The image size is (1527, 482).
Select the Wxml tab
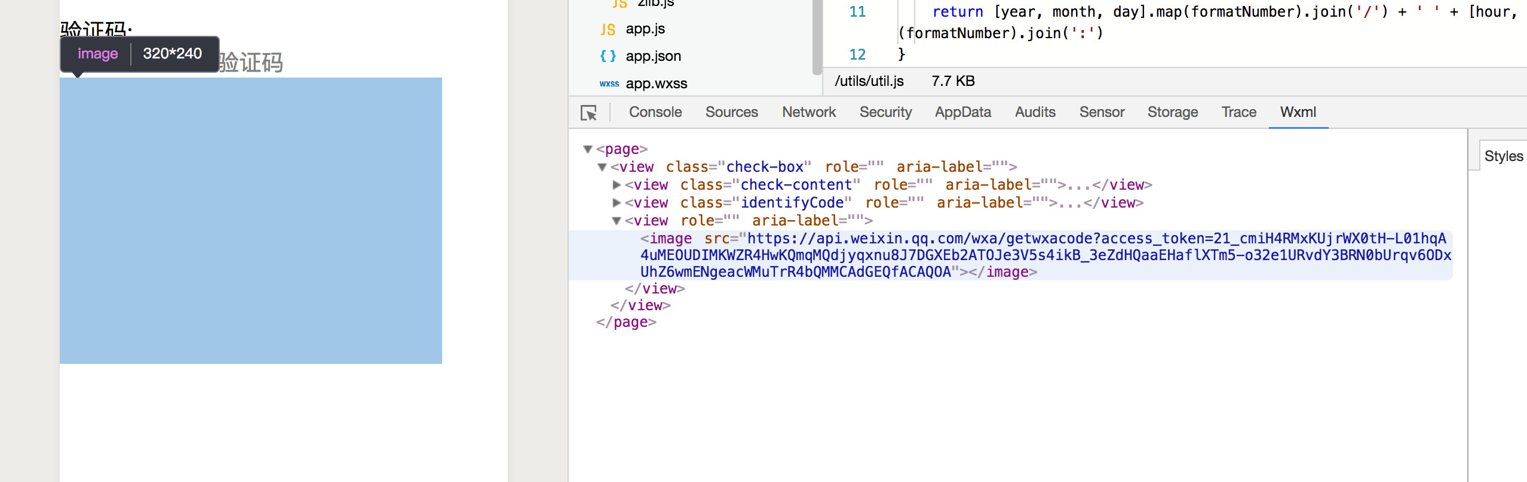(x=1298, y=112)
